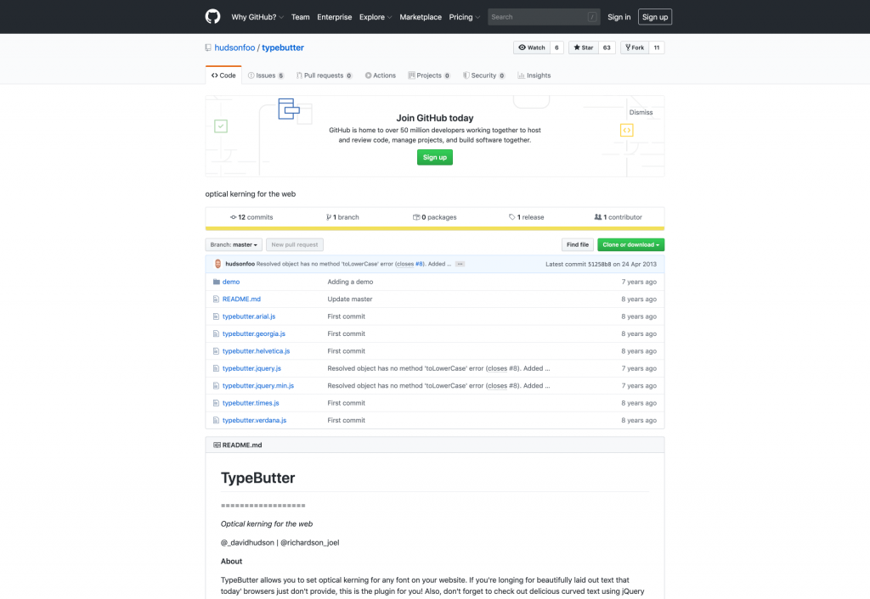
Task: Open the watchers count 6
Action: coord(556,48)
